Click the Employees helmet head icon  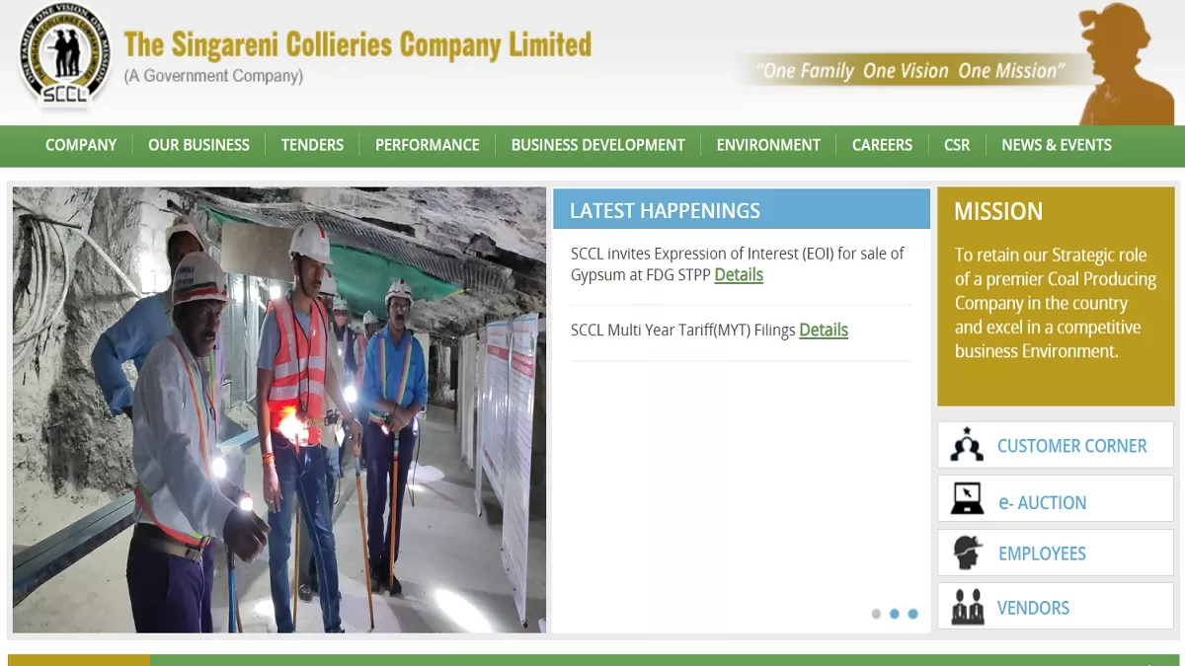[x=968, y=553]
